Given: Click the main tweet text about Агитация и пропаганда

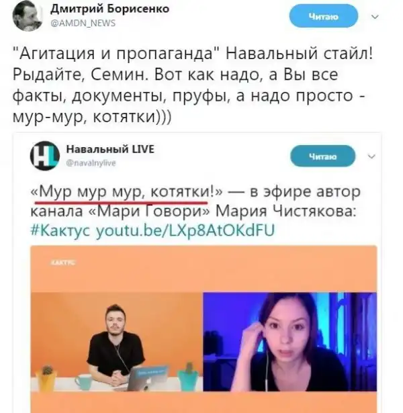Looking at the screenshot, I should (193, 85).
